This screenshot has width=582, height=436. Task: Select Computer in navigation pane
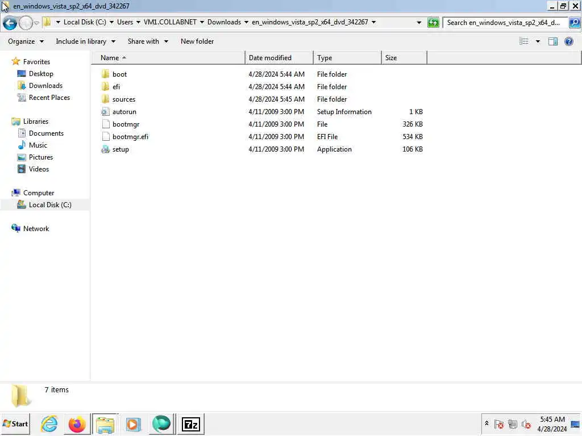[x=39, y=193]
